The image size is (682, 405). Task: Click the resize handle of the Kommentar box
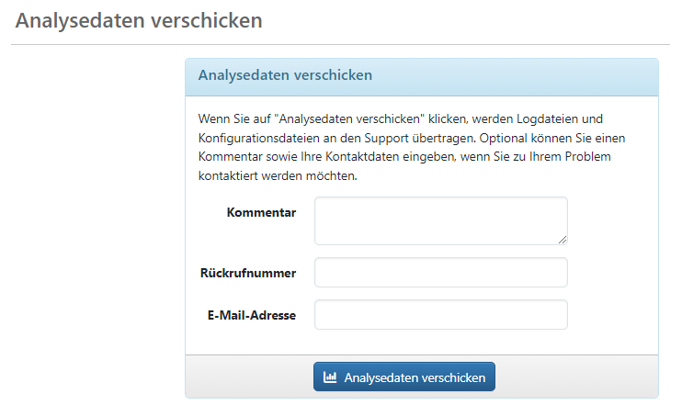pos(562,239)
